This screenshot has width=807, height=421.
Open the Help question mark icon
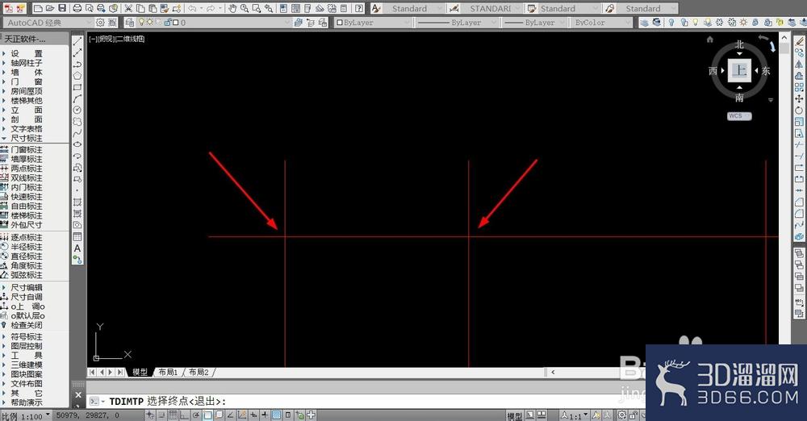point(359,8)
